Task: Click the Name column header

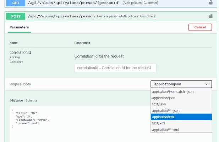Action: coord(13,43)
